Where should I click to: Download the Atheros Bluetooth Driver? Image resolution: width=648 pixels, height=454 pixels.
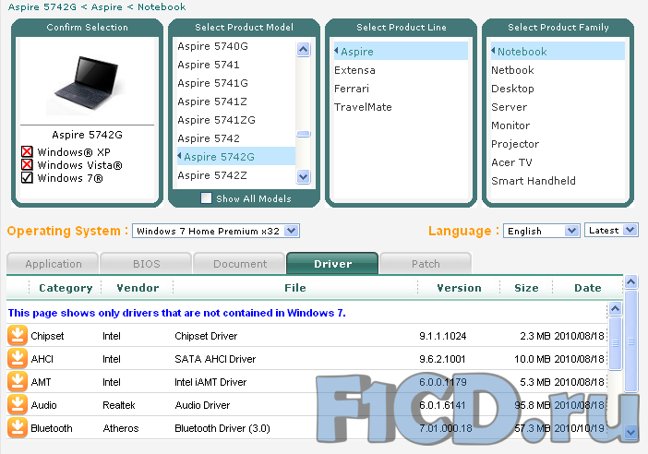[x=18, y=427]
